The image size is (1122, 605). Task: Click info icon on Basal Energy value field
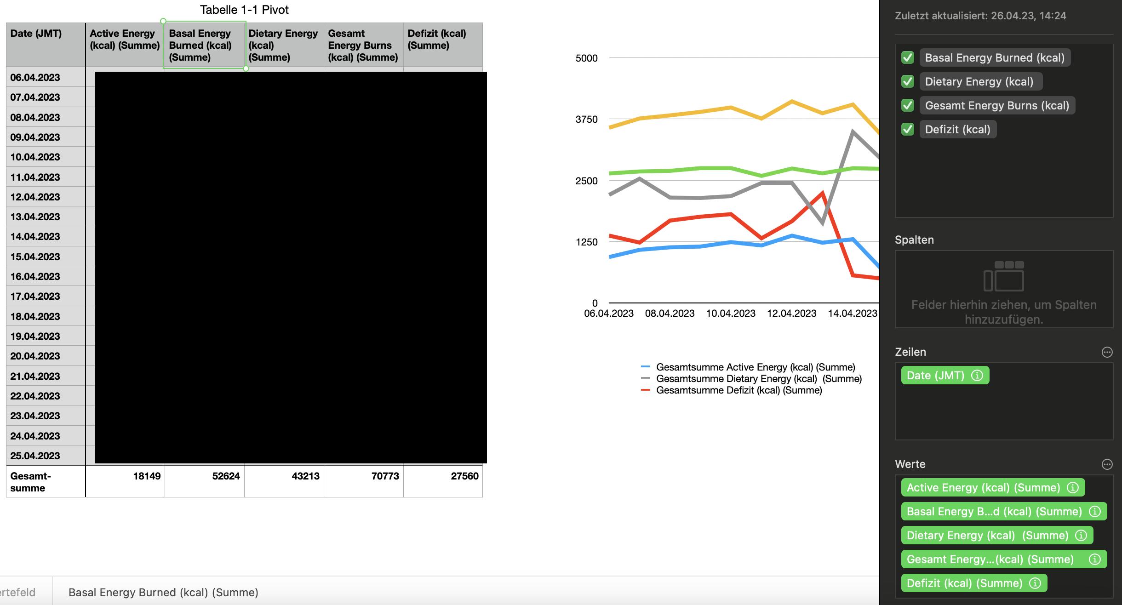pos(1095,512)
